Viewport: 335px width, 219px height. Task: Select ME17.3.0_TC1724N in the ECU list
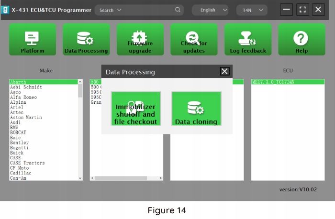288,82
